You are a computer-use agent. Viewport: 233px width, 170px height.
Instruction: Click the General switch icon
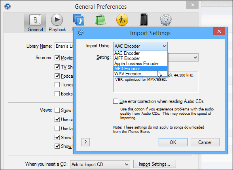pos(35,20)
